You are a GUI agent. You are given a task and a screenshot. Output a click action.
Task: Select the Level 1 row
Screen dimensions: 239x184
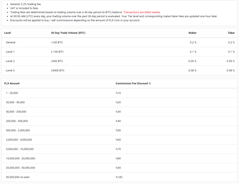(119, 52)
